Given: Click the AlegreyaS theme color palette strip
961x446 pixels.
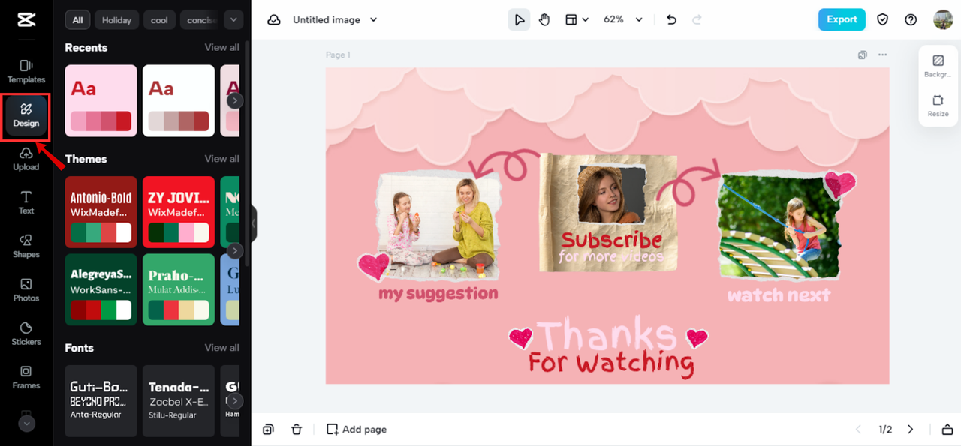Looking at the screenshot, I should click(101, 310).
